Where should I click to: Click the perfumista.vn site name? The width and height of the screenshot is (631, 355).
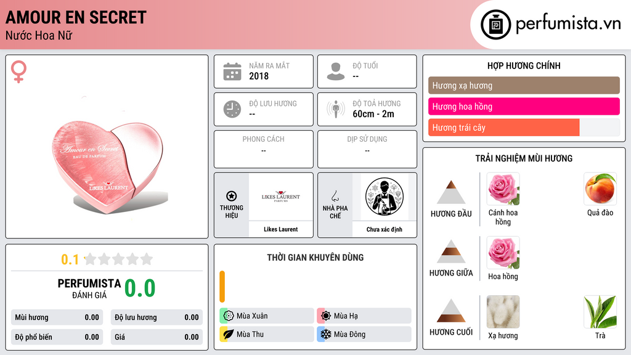coord(568,24)
